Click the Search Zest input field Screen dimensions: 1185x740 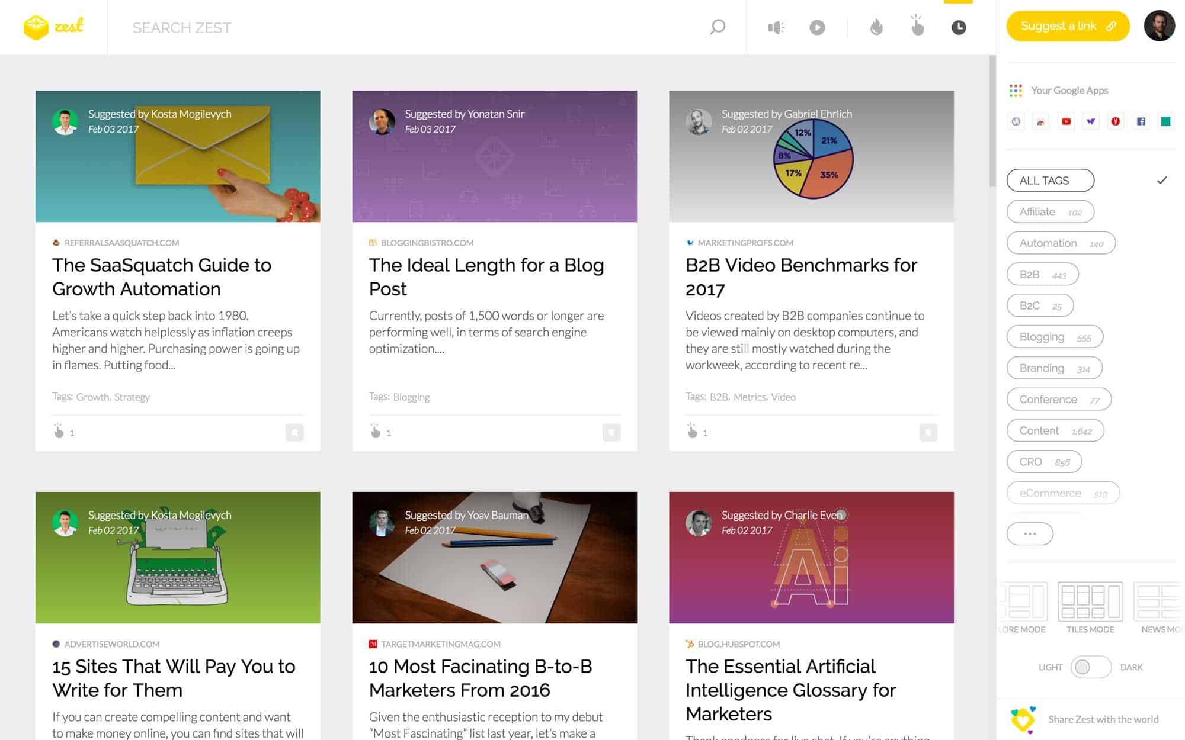[409, 27]
